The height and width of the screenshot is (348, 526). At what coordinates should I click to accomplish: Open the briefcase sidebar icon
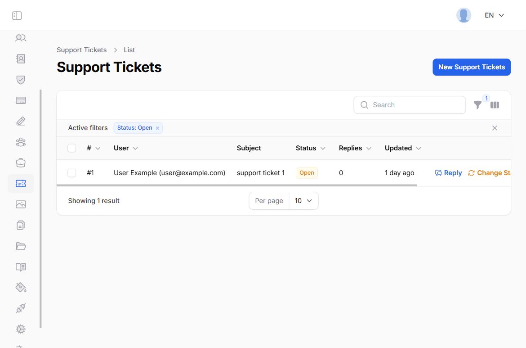click(21, 163)
